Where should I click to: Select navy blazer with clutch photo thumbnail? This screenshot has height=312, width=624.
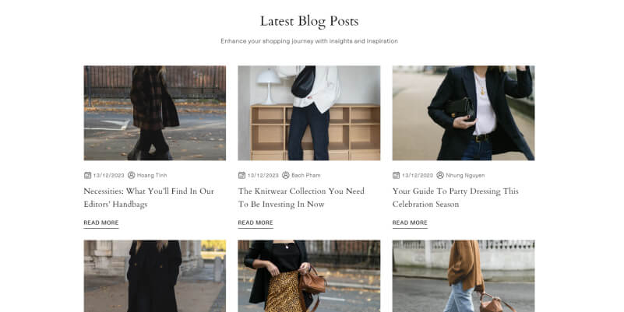click(464, 113)
